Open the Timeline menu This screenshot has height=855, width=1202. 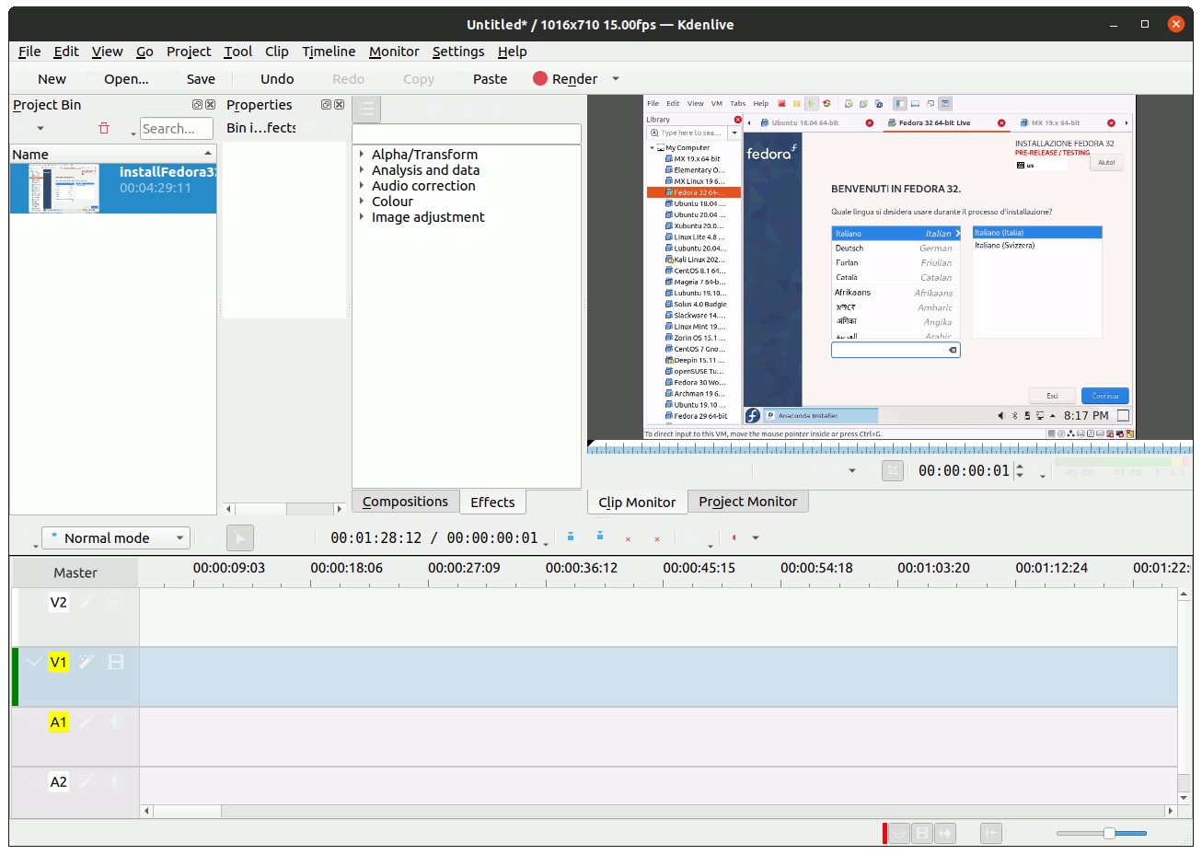click(x=329, y=52)
